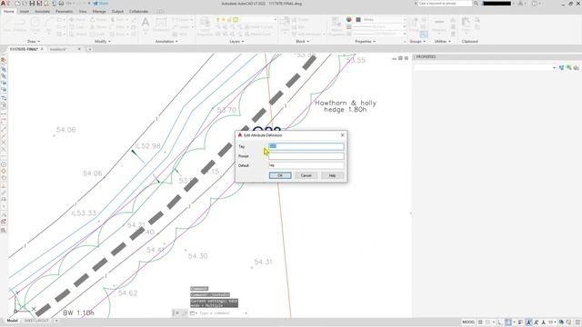Click the Plot printer quick access icon

[x=61, y=4]
